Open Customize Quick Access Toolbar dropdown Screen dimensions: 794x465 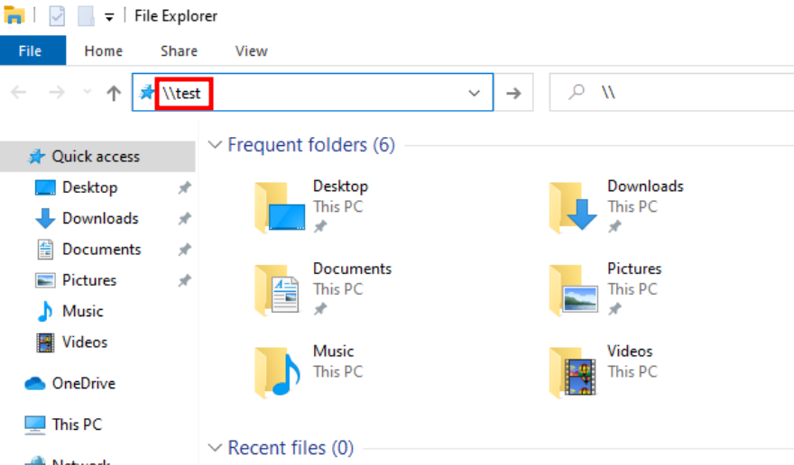pyautogui.click(x=109, y=16)
